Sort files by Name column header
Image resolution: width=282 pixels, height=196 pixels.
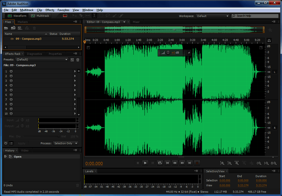pyautogui.click(x=26, y=34)
